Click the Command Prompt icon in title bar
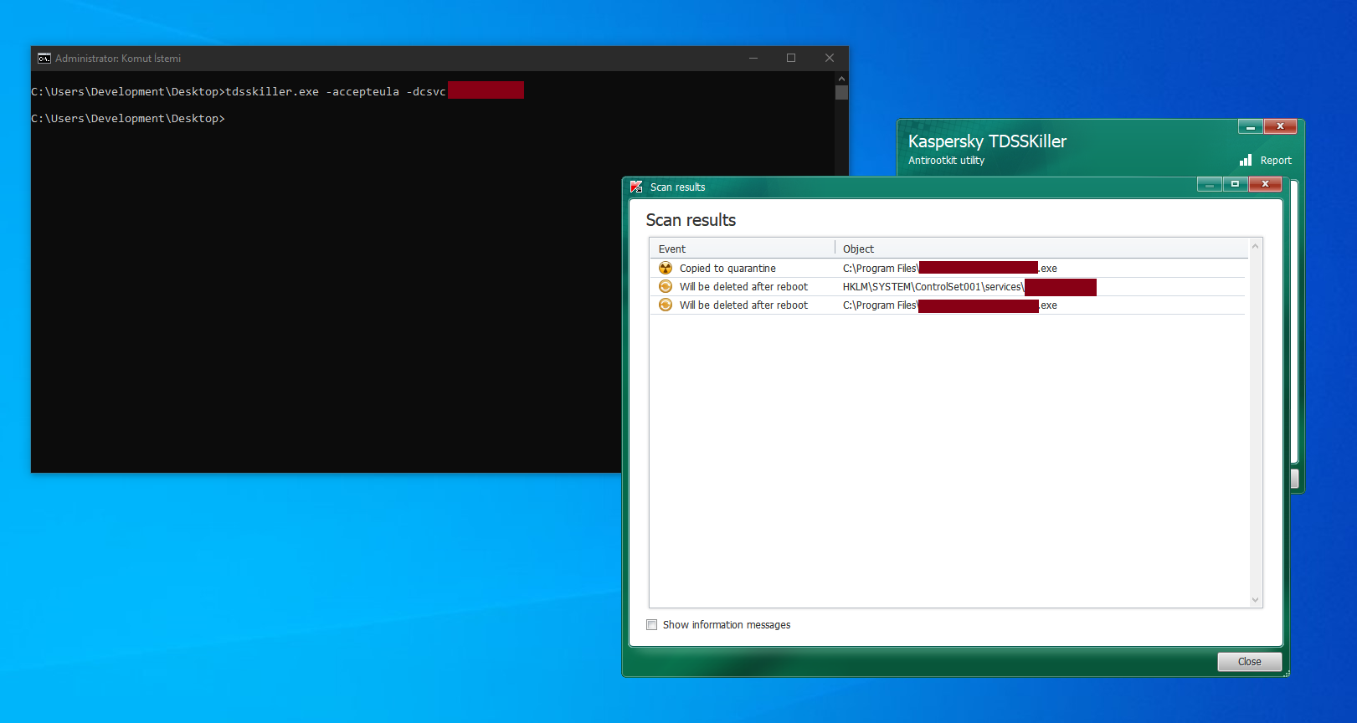 44,58
